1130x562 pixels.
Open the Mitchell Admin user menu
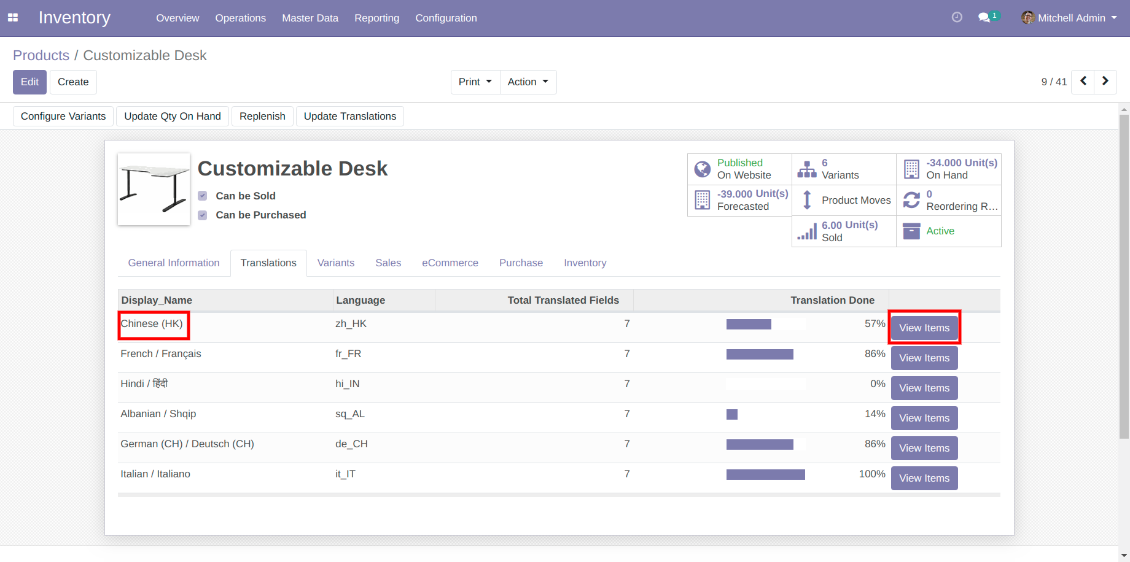click(1069, 18)
